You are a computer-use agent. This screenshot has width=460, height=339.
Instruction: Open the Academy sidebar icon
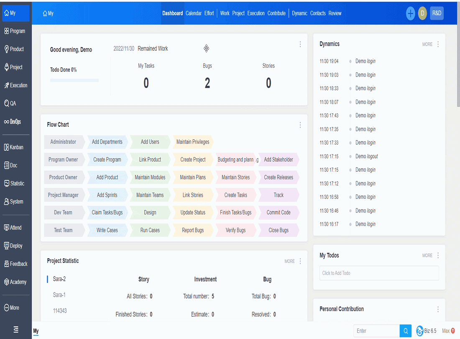(x=6, y=282)
